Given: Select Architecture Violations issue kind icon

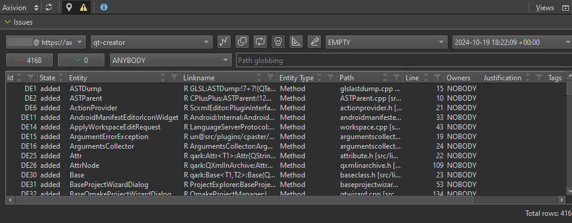Looking at the screenshot, I should pos(224,42).
